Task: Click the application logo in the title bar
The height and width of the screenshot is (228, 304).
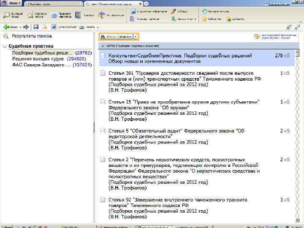Action: pos(4,3)
